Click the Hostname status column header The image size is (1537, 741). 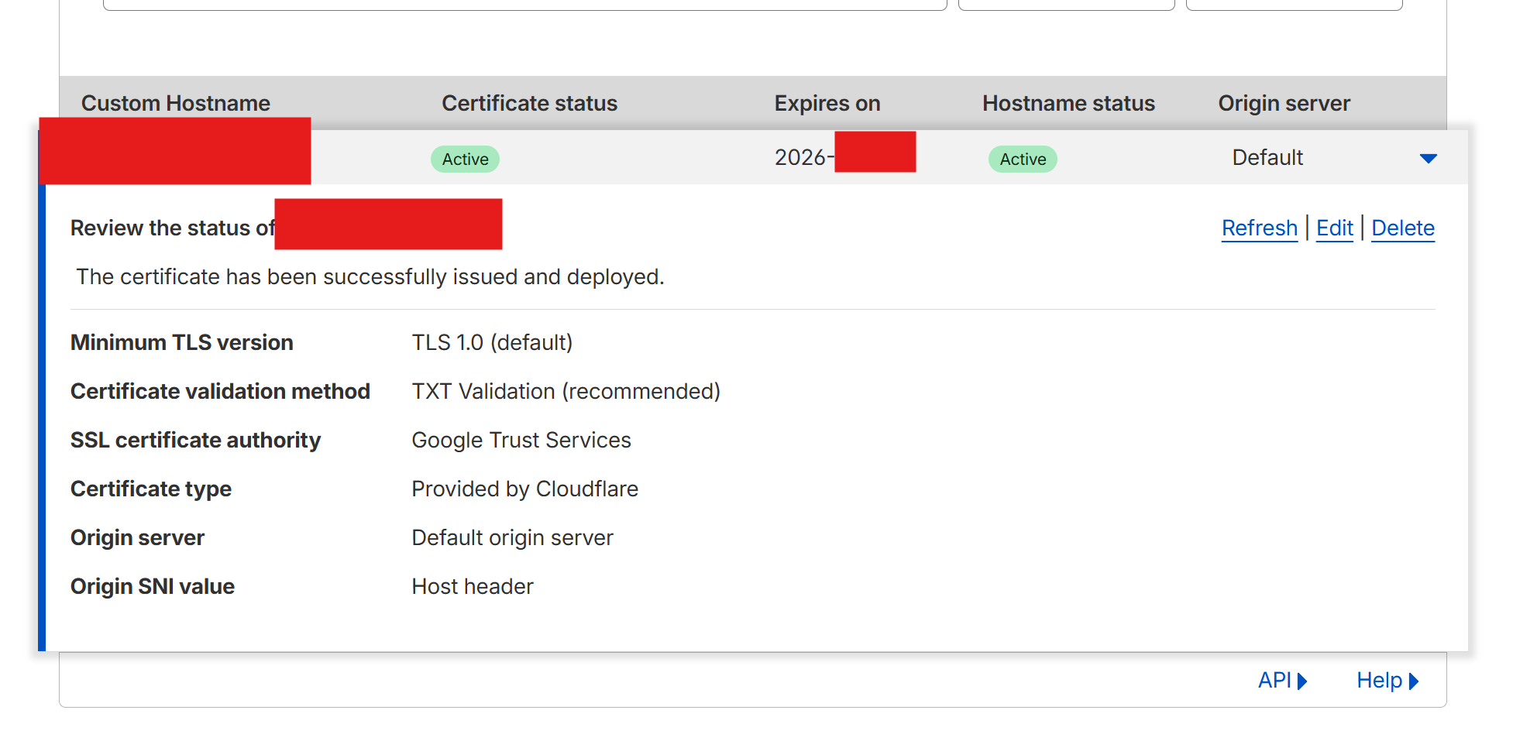pos(1068,104)
